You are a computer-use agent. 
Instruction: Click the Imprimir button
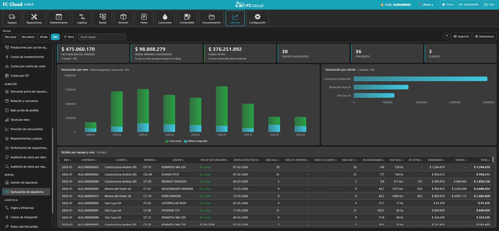(x=461, y=37)
